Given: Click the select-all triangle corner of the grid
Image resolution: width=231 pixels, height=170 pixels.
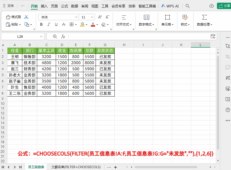Looking at the screenshot, I should tap(3, 45).
